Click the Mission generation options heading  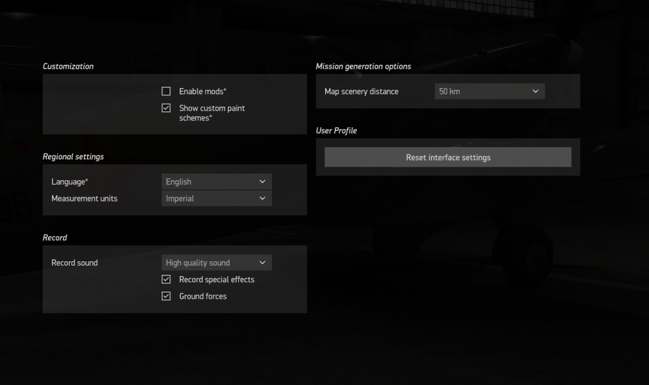[x=363, y=66]
